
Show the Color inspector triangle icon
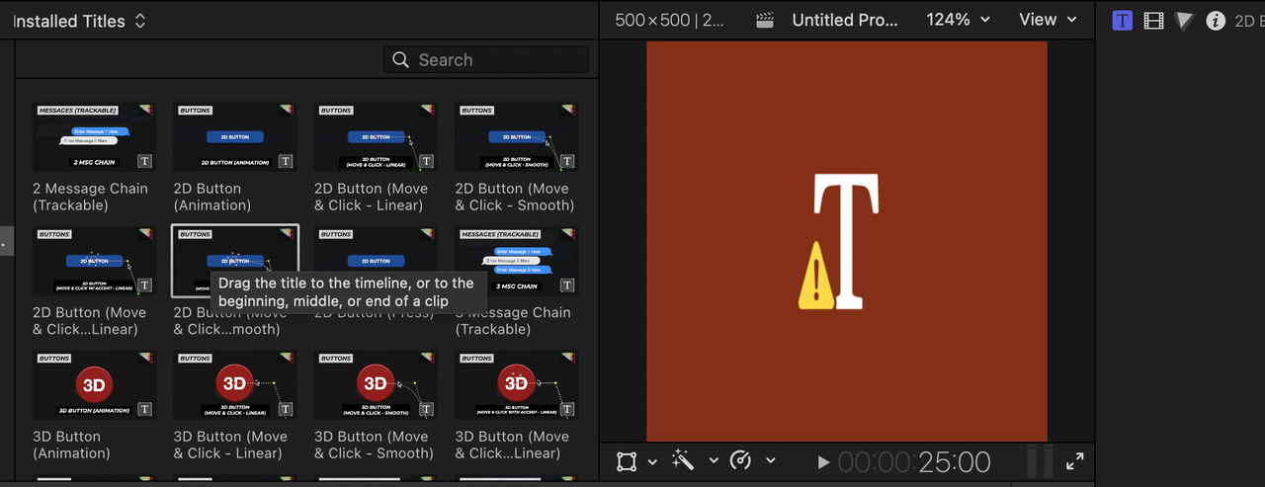(1184, 21)
